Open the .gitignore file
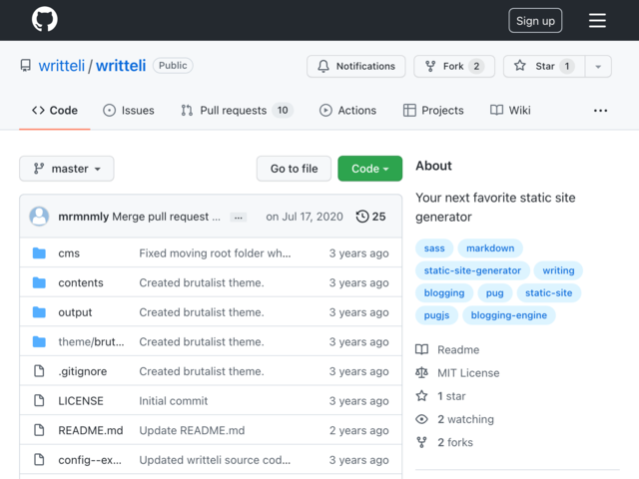639x479 pixels. pos(83,371)
